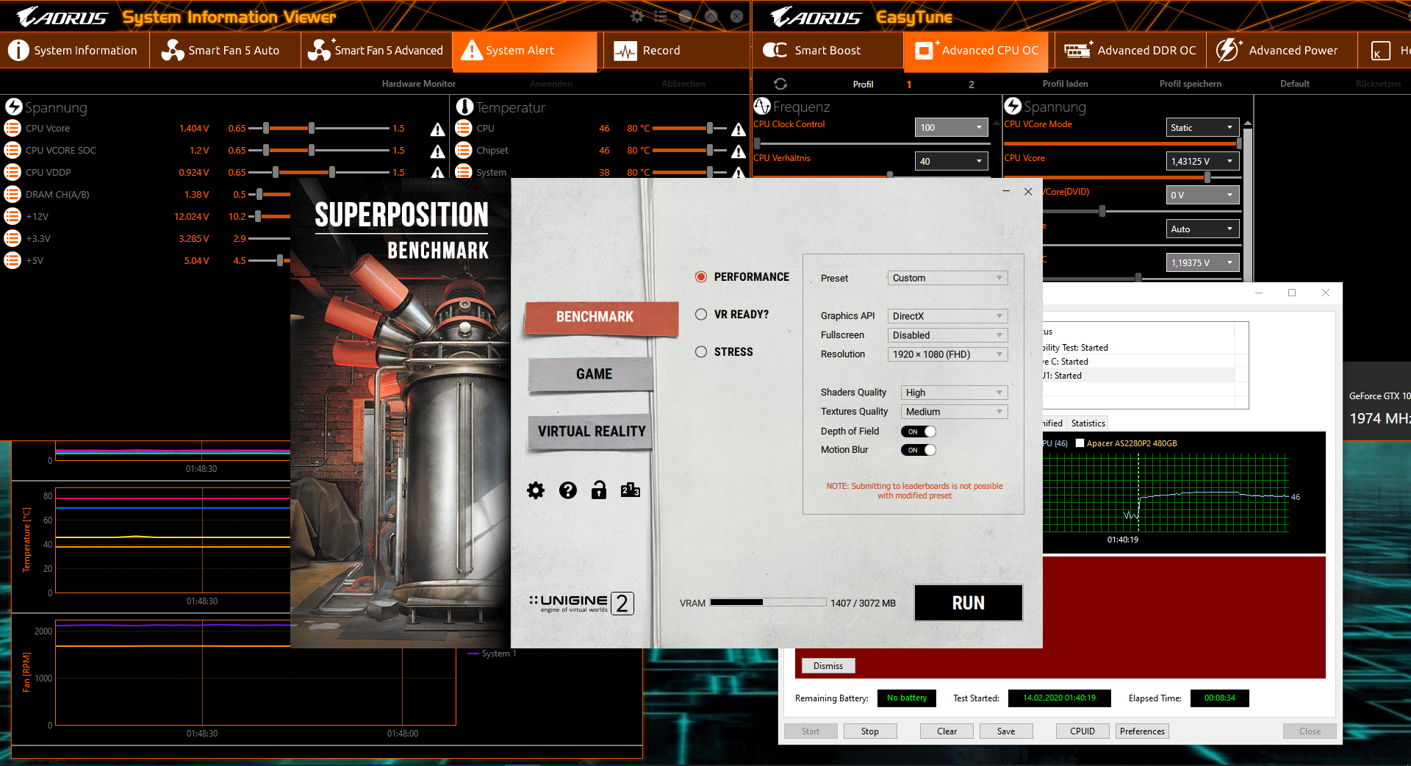Open CPU Verhältnis 40 dropdown
Screen dimensions: 1411x766
tap(952, 161)
